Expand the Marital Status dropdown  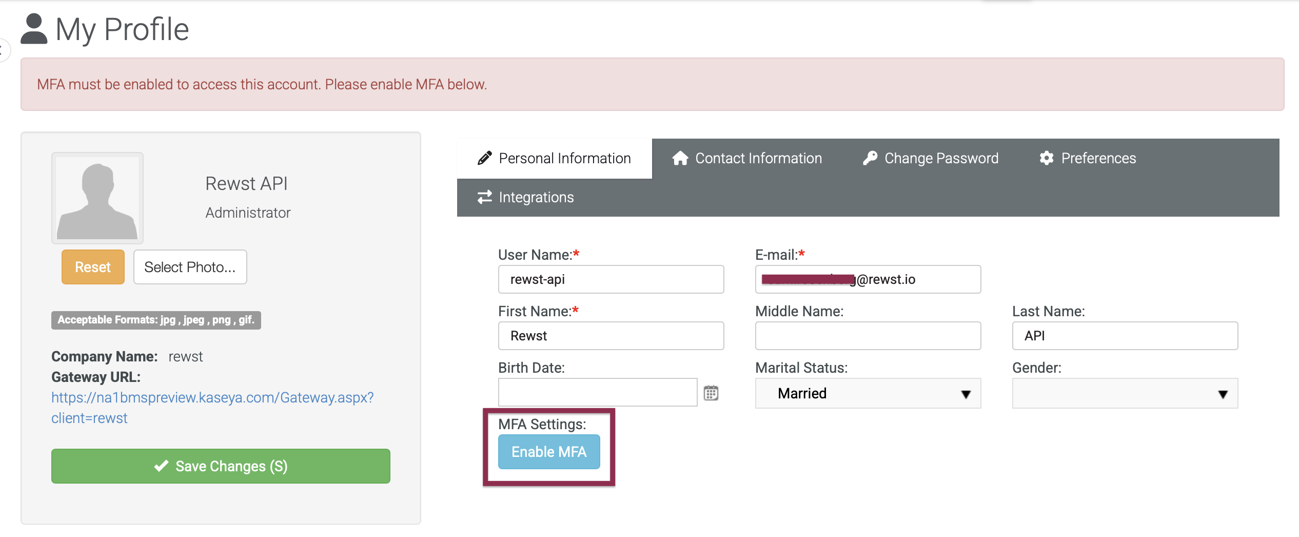(x=868, y=393)
